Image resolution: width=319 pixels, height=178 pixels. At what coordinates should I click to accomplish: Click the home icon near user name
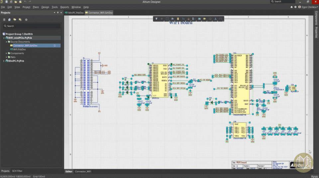[292, 7]
